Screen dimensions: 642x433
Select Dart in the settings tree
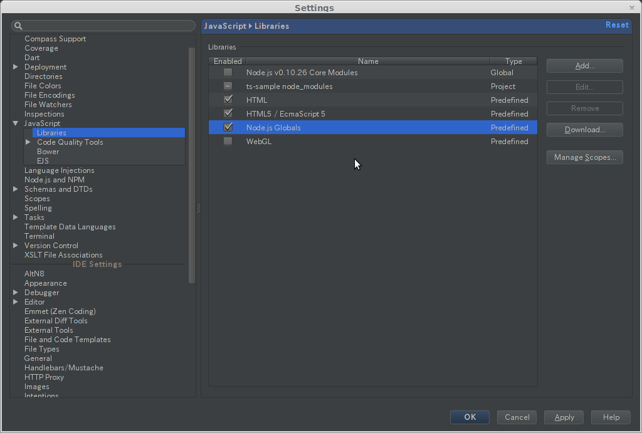tap(32, 58)
